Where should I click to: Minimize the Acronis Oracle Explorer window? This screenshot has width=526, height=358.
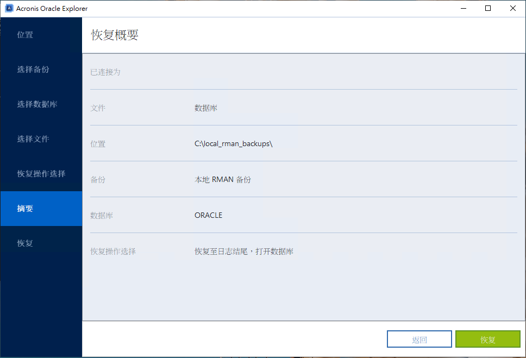pyautogui.click(x=464, y=8)
